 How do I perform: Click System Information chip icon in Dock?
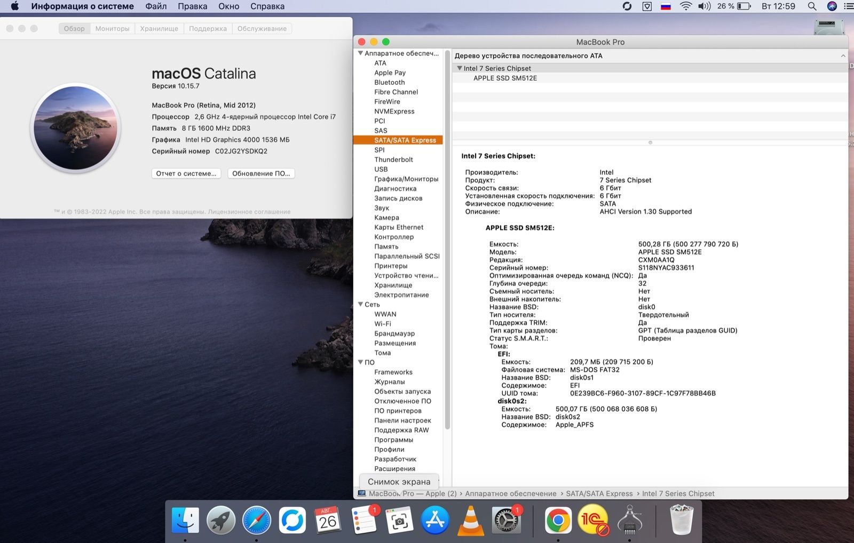point(629,520)
